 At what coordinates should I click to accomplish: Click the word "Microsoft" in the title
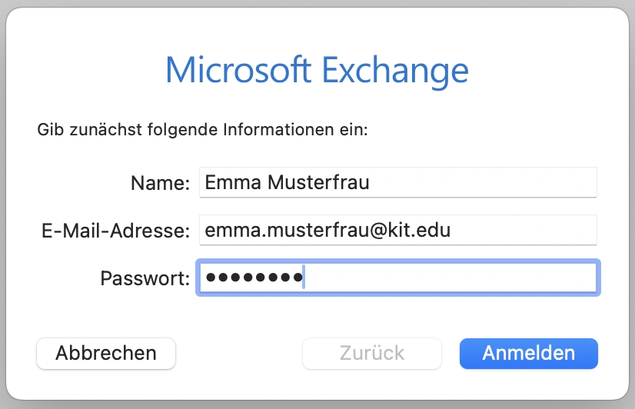click(x=238, y=71)
